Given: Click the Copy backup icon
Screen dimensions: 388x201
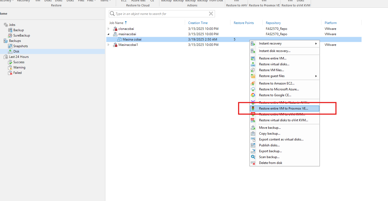Looking at the screenshot, I should pyautogui.click(x=253, y=134).
